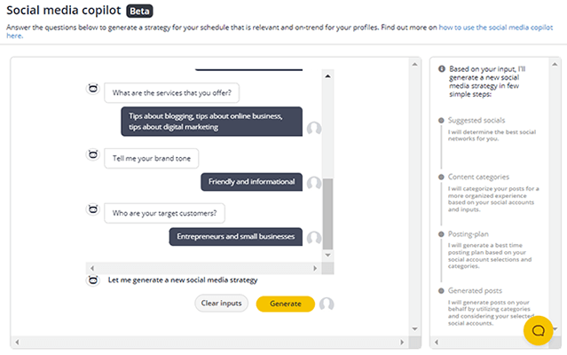
Task: Click the 'Social media copilot' heading
Action: 64,11
